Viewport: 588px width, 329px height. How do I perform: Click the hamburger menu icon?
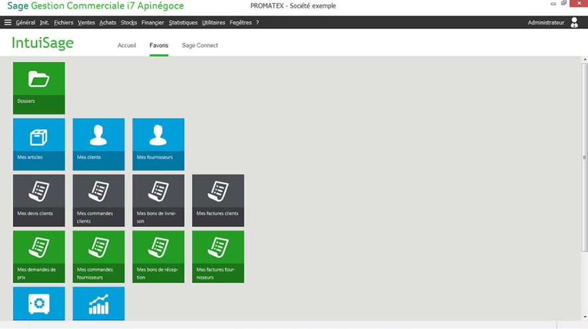[7, 23]
